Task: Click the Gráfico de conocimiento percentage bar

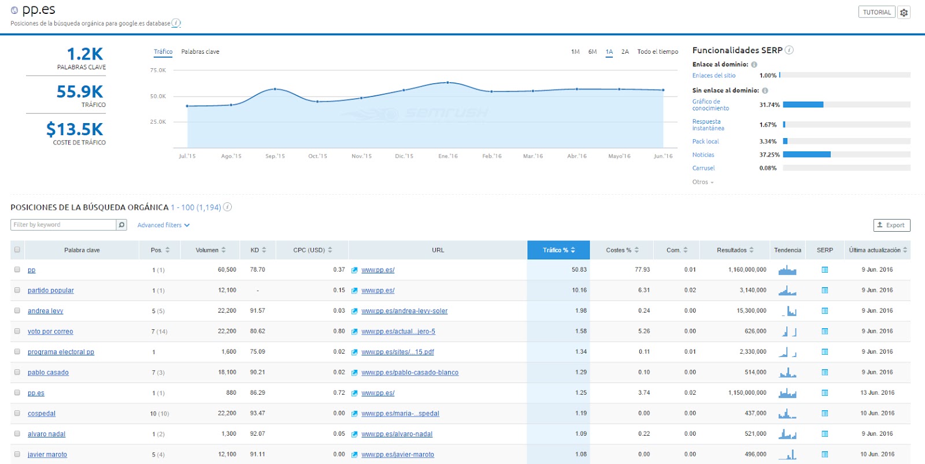Action: [846, 105]
